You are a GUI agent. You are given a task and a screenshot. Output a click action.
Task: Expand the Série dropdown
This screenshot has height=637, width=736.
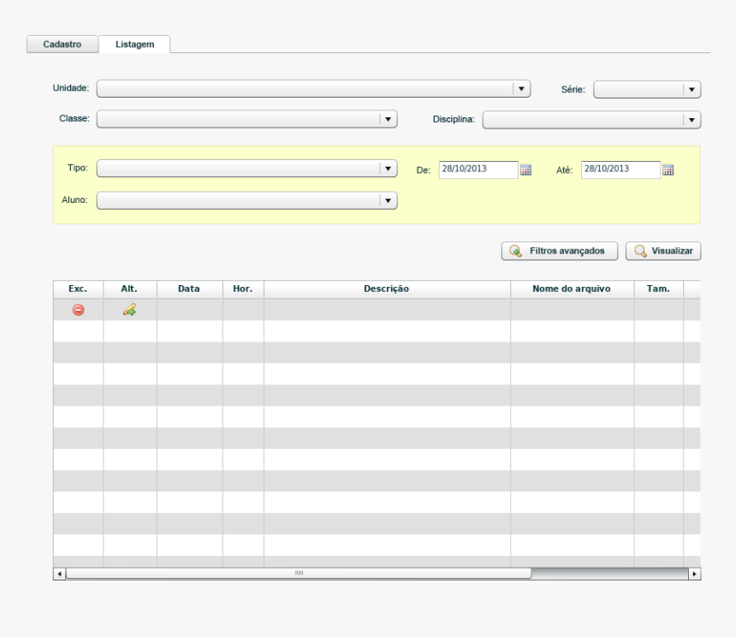tap(691, 90)
